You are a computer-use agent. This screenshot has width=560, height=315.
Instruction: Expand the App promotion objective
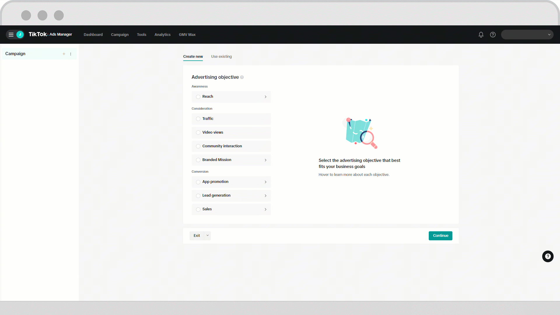click(x=265, y=181)
